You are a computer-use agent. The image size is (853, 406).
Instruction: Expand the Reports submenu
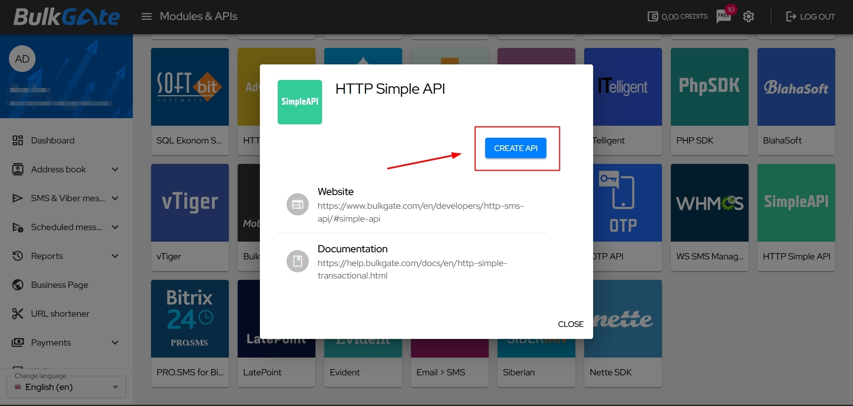[115, 256]
